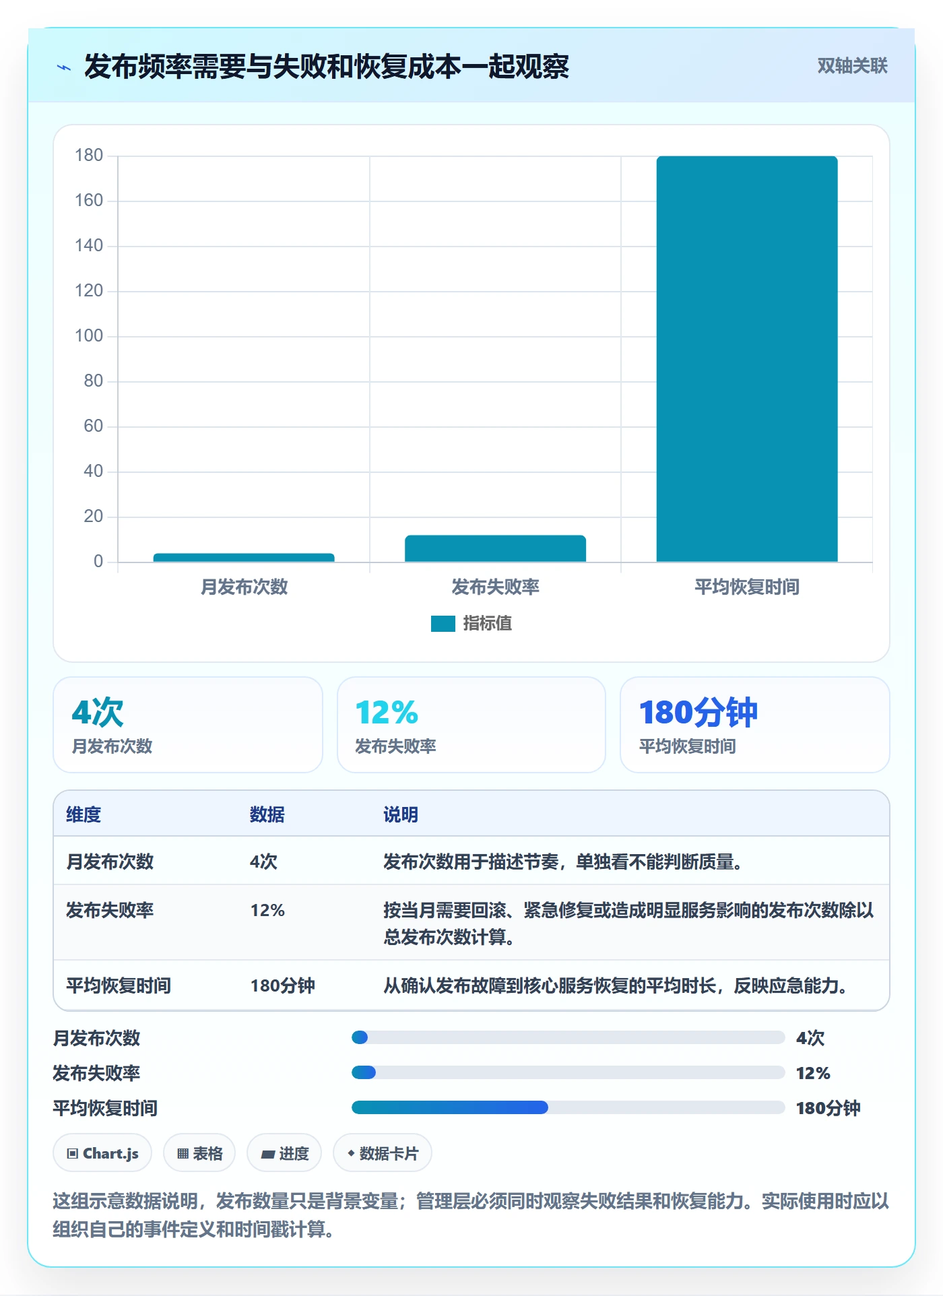Click the lightning bolt icon beside the title
Screen dimensions: 943x1296
click(64, 67)
